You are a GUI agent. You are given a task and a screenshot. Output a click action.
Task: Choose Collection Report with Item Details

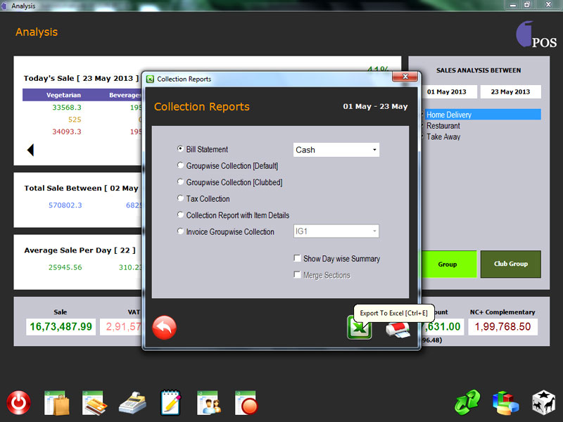point(181,215)
